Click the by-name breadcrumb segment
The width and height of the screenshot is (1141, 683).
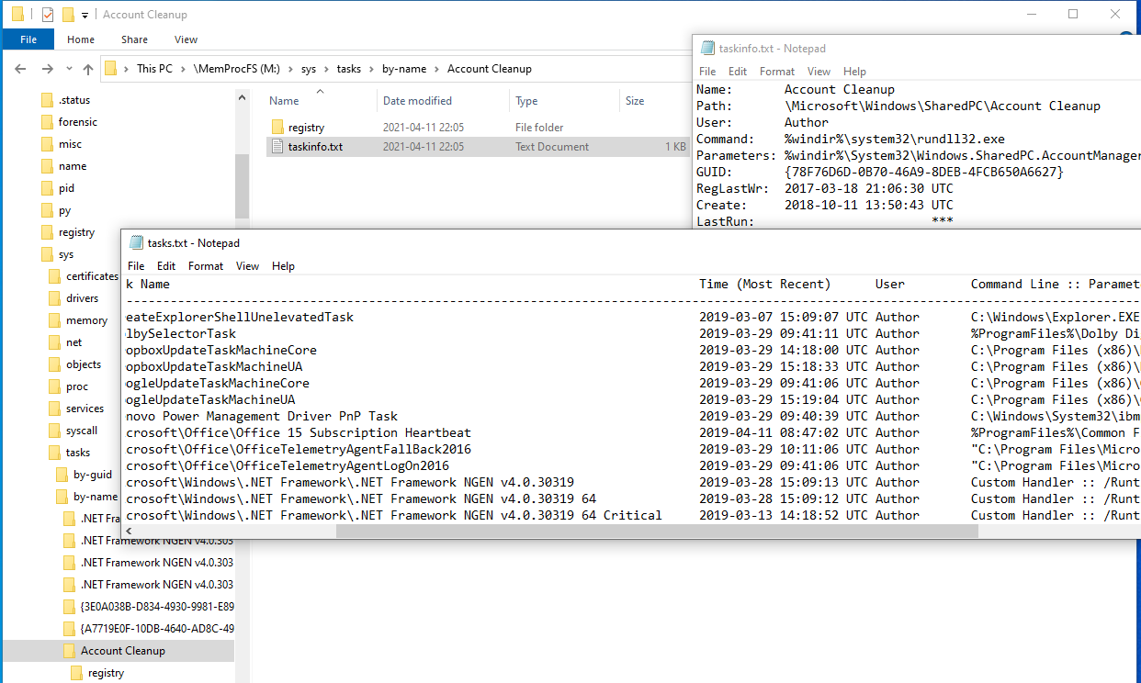pyautogui.click(x=404, y=69)
